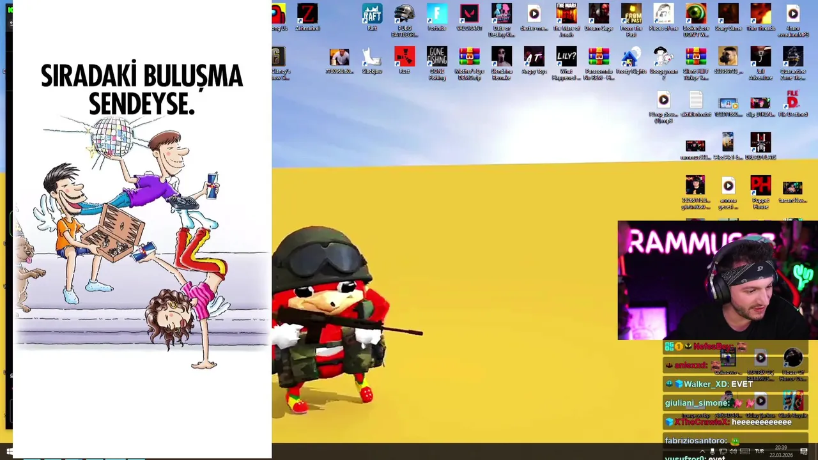Image resolution: width=818 pixels, height=460 pixels.
Task: Open the LILY? What Happened shortcut
Action: click(x=566, y=63)
